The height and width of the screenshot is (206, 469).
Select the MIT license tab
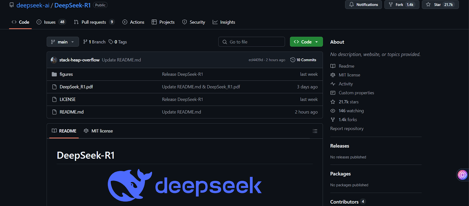[x=98, y=131]
